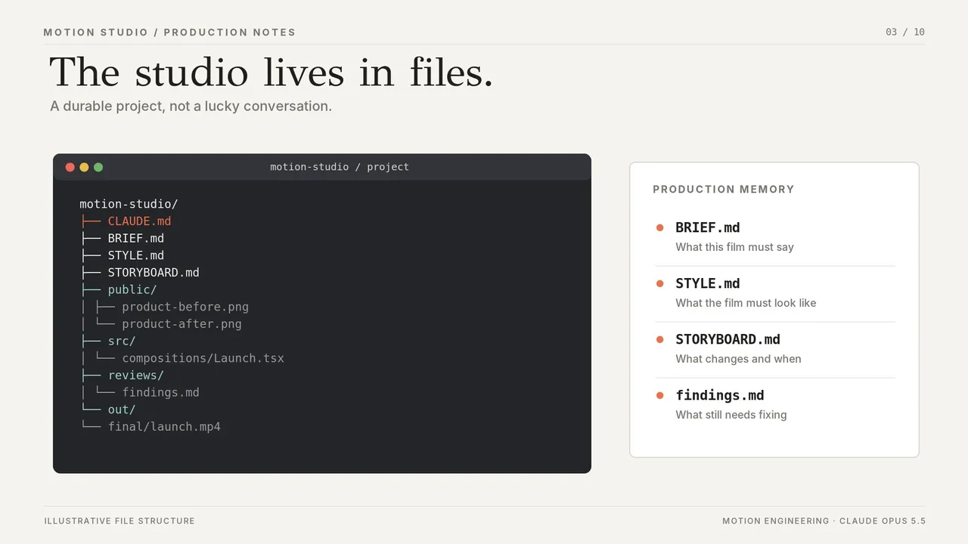Click "What still needs fixing"
The image size is (968, 544).
tap(731, 415)
